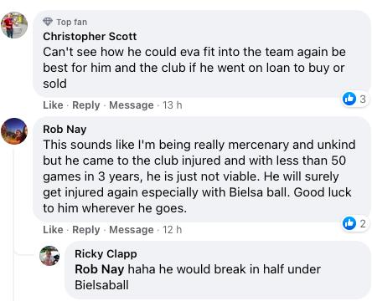The image size is (372, 301).
Task: Message Rob Nay from his comment
Action: click(x=132, y=230)
